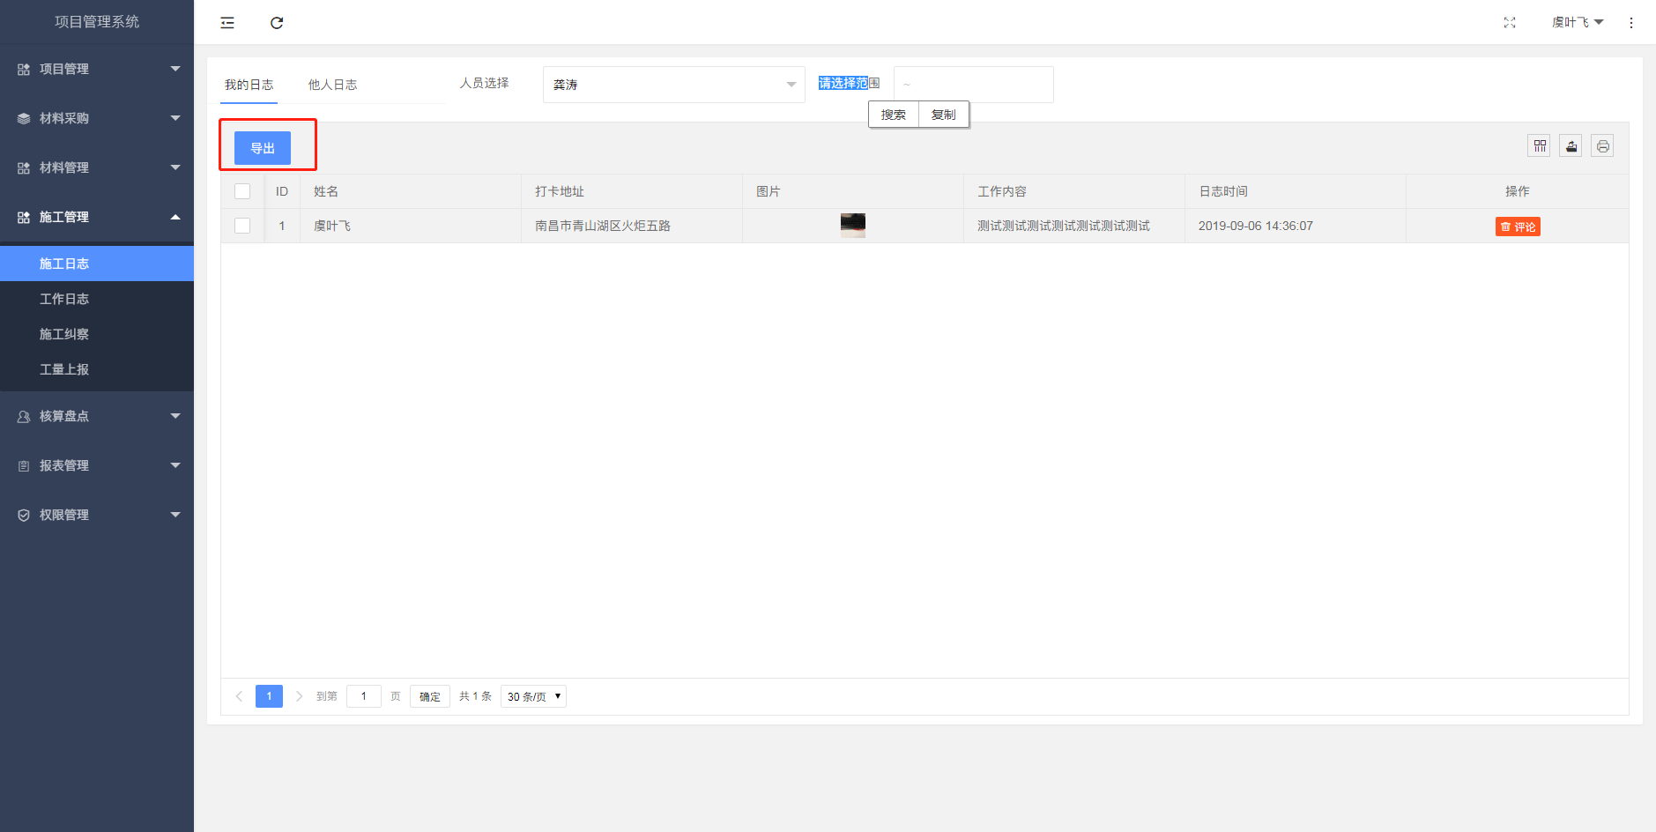This screenshot has width=1656, height=832.
Task: Click the go-to page number field
Action: pos(364,696)
